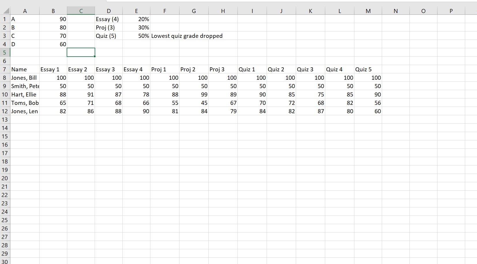The height and width of the screenshot is (264, 477).
Task: Click the 50% cell next to Quiz (5)
Action: coord(136,36)
